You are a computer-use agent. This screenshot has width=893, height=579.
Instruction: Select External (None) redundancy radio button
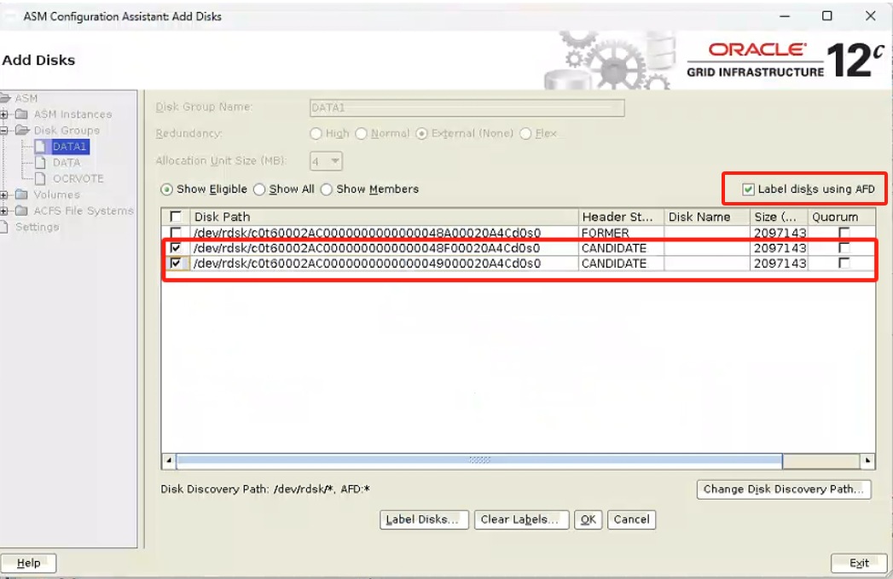coord(421,133)
